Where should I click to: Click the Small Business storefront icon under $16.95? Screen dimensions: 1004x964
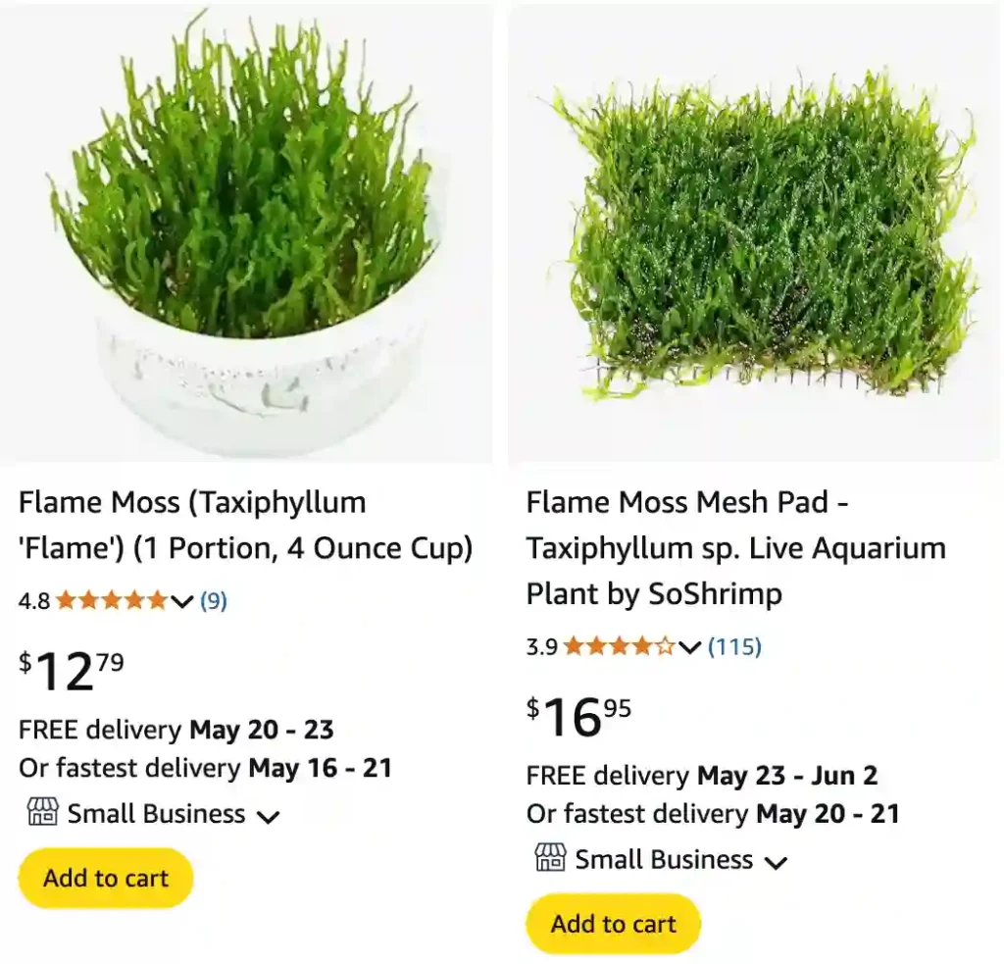(x=550, y=859)
